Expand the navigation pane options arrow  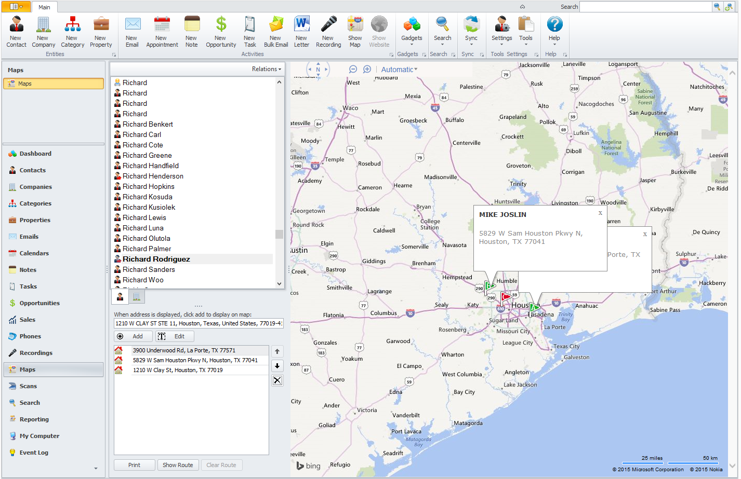click(x=96, y=469)
